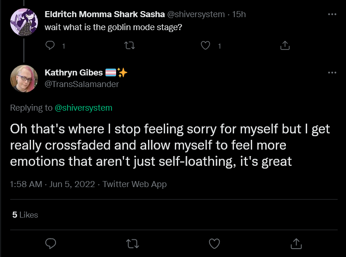This screenshot has width=346, height=257.
Task: Like Sasha's tweet with heart icon
Action: tap(205, 45)
